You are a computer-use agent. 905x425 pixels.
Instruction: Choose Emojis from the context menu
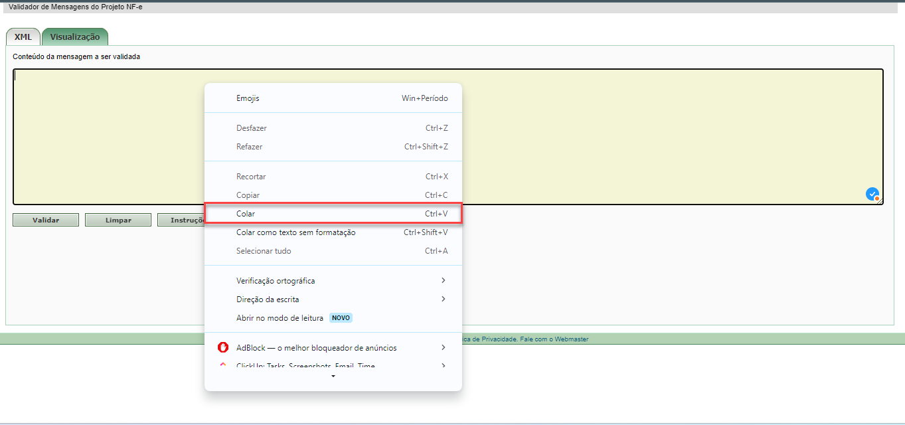[333, 98]
